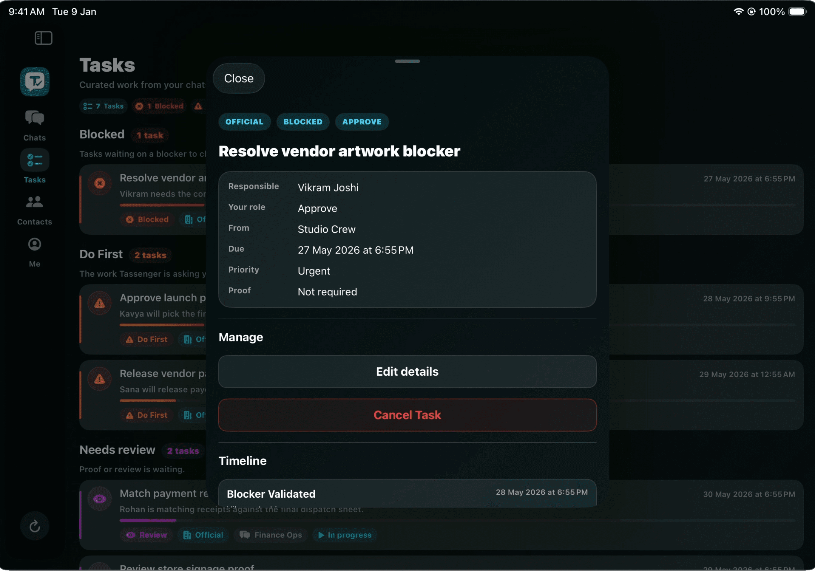Click the '1 task' Blocked count badge

point(150,135)
